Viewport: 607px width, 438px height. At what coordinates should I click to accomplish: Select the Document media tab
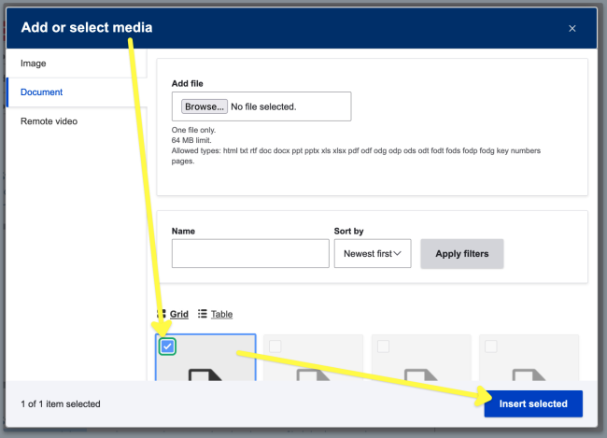click(41, 92)
